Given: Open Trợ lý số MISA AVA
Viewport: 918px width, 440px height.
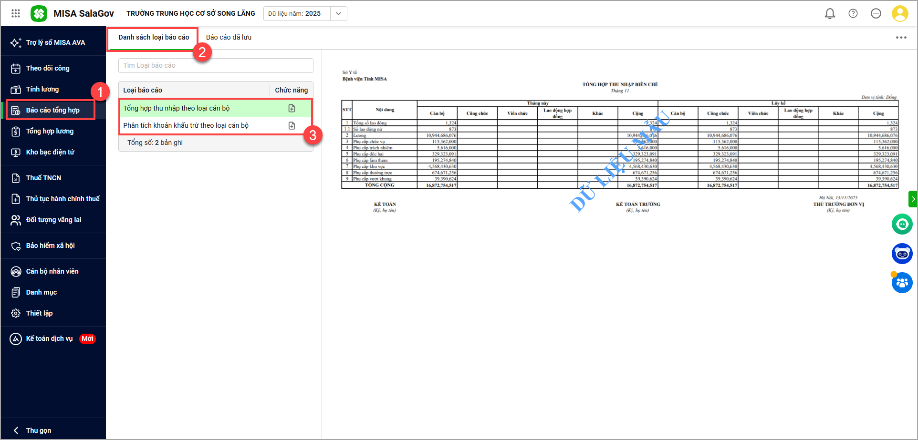Looking at the screenshot, I should (55, 42).
